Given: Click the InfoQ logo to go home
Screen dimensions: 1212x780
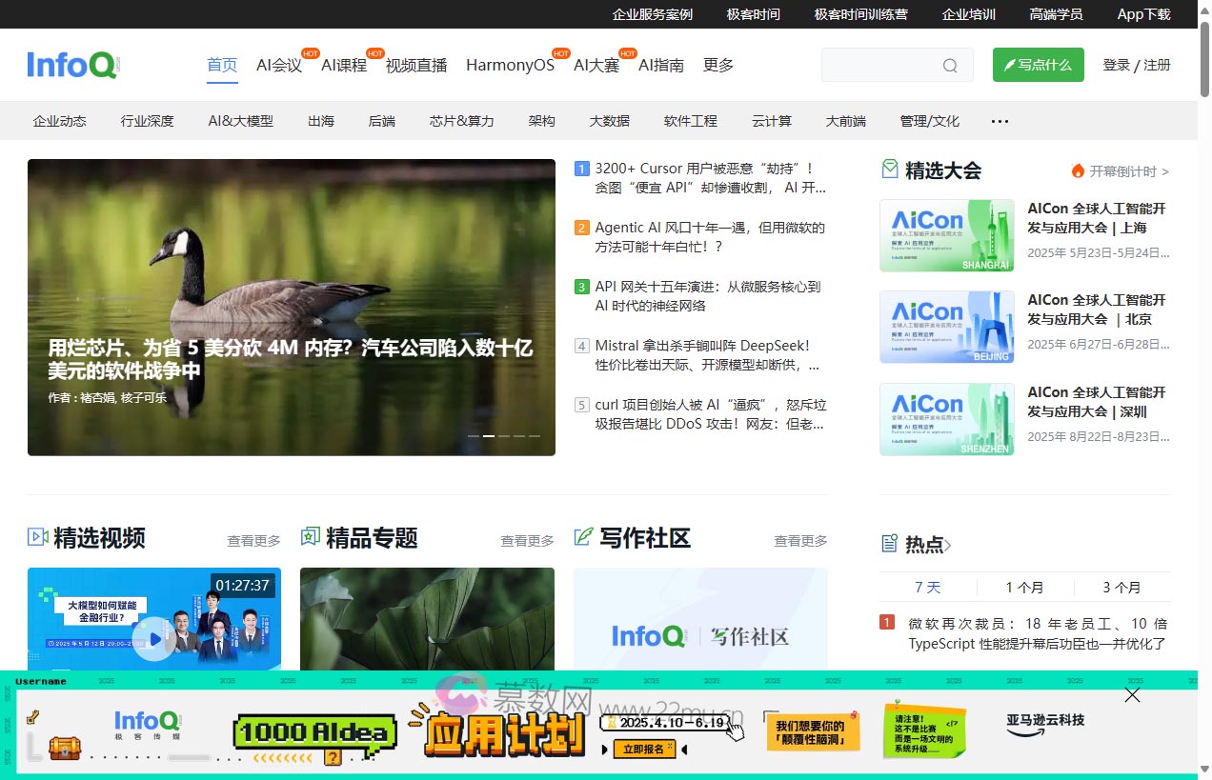Looking at the screenshot, I should (72, 65).
